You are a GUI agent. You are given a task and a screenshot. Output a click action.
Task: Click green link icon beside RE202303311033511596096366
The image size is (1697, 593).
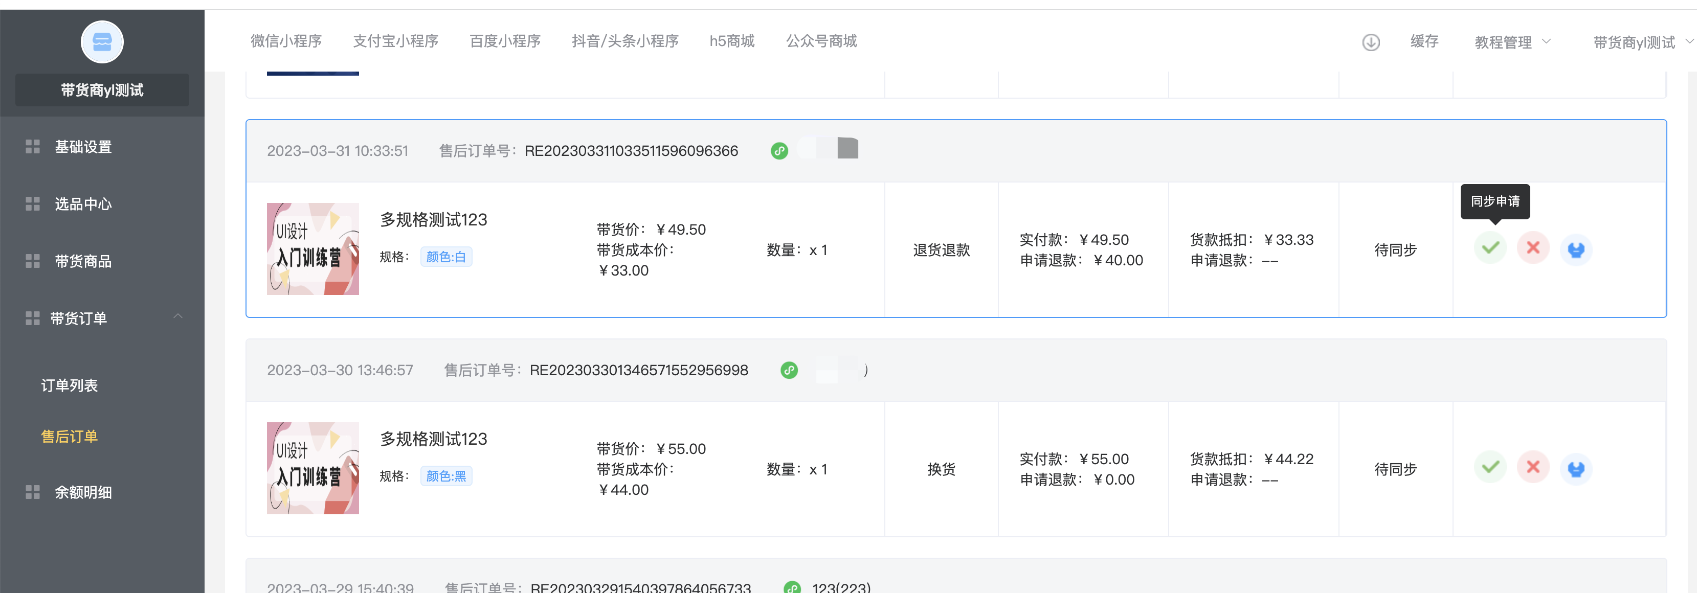tap(778, 151)
